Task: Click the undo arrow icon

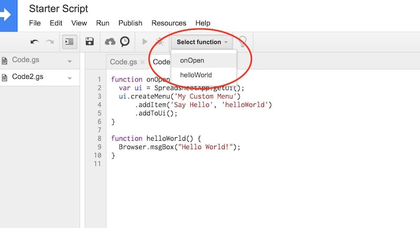Action: pyautogui.click(x=35, y=42)
